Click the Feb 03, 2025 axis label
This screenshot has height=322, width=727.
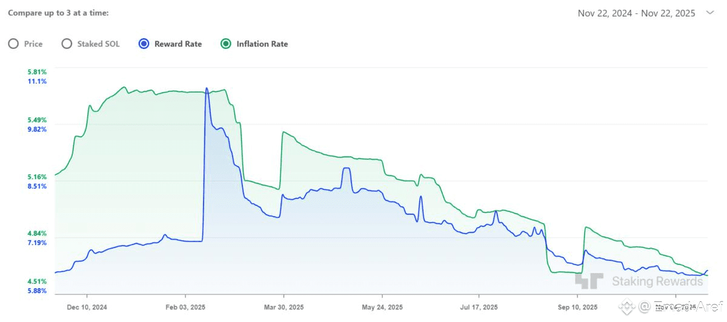[x=185, y=306]
